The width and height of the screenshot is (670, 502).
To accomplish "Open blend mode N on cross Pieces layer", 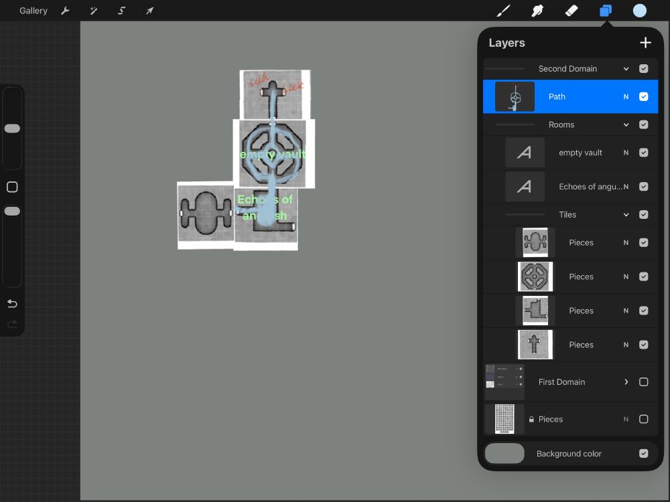I will (x=626, y=345).
